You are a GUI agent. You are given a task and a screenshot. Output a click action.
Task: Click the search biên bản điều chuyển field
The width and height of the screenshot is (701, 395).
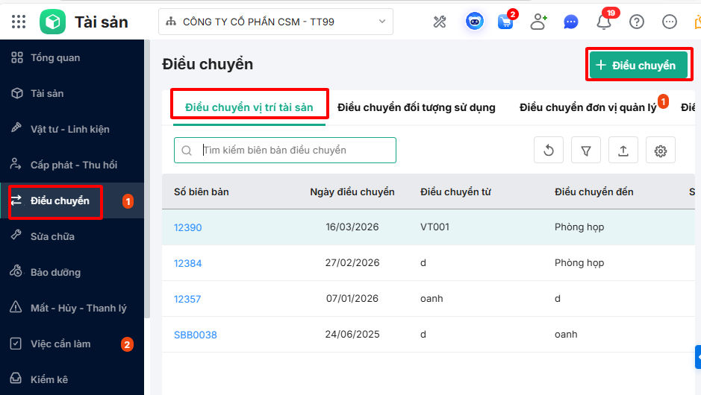(x=295, y=151)
